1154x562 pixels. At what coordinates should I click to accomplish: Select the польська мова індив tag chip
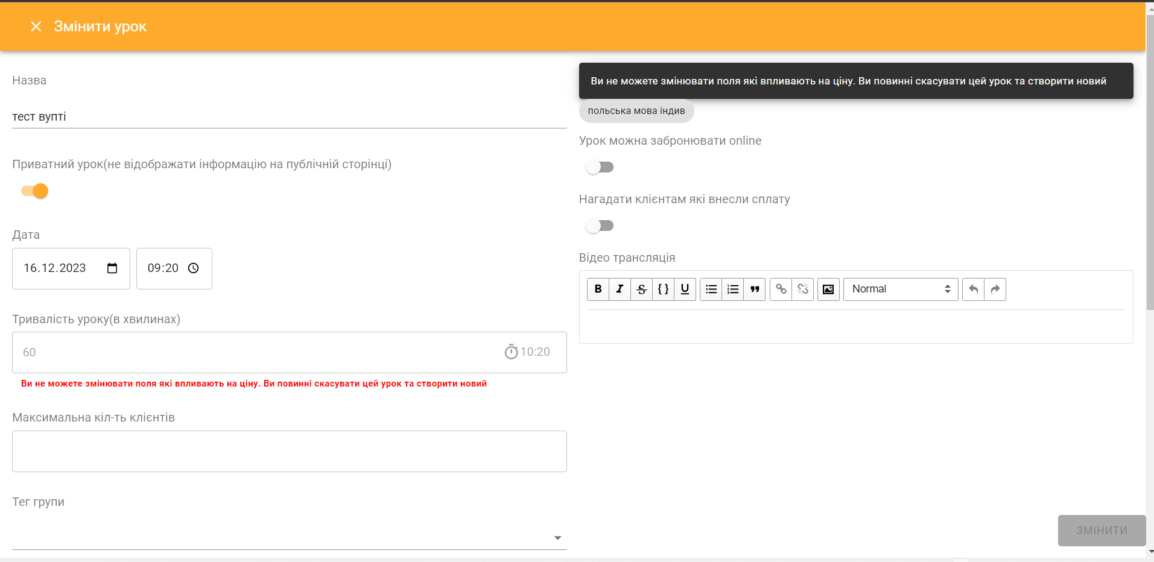click(x=636, y=111)
